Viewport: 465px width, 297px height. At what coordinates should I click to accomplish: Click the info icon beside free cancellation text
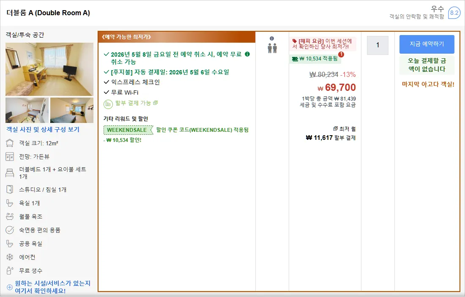(x=247, y=54)
